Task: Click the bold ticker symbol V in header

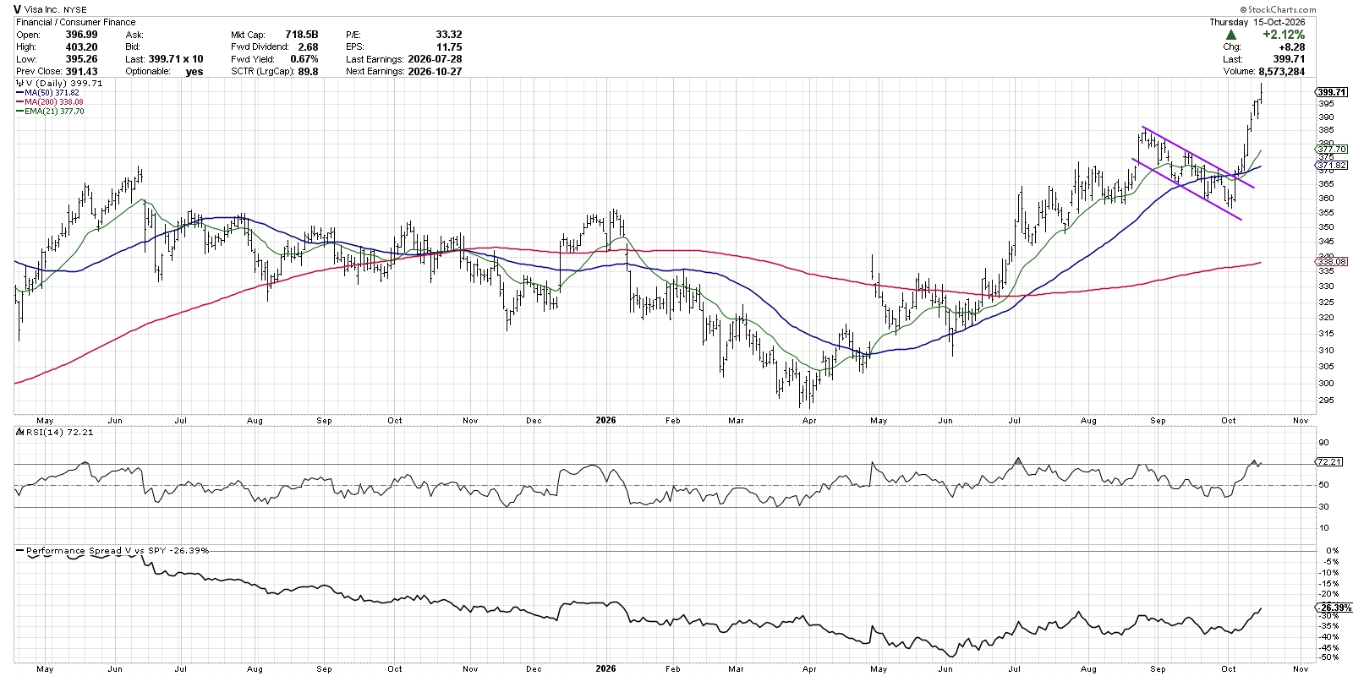Action: (x=18, y=9)
